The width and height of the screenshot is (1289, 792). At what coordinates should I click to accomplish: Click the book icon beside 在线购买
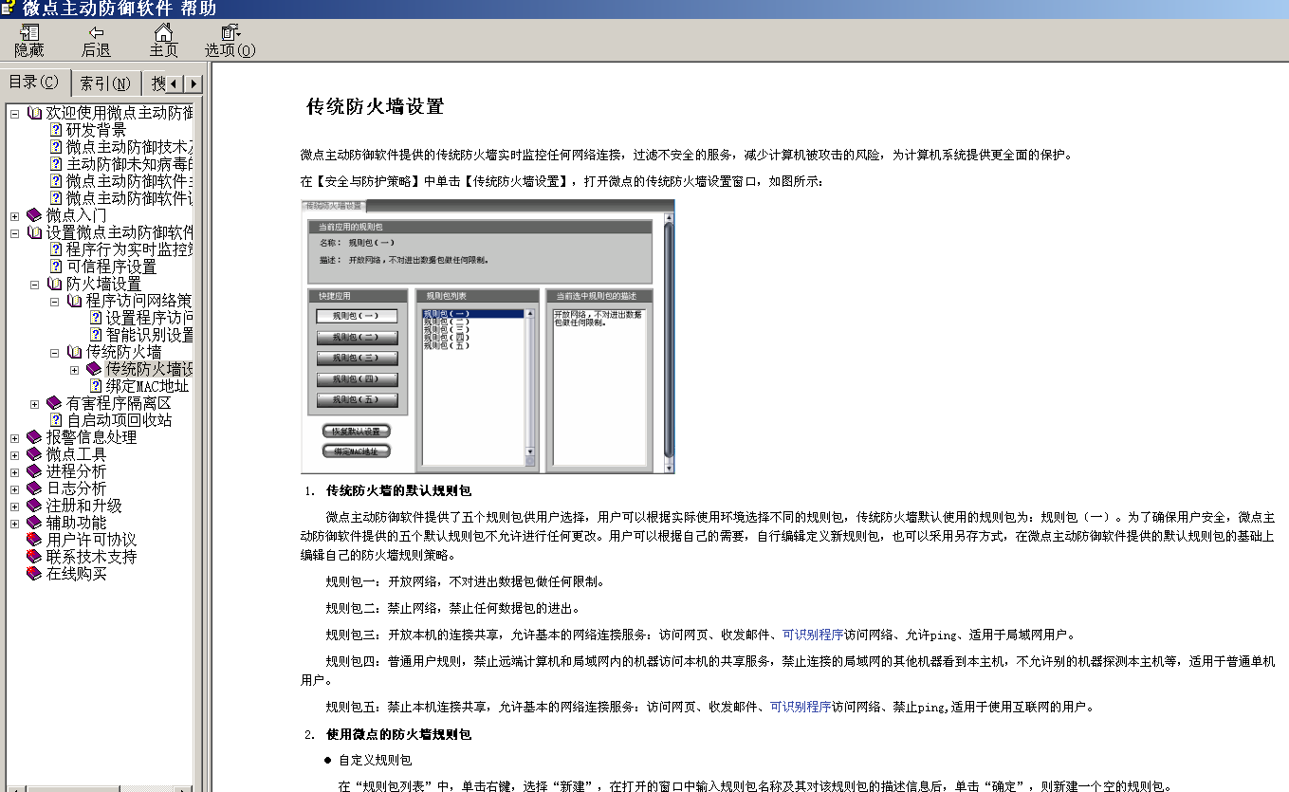coord(34,574)
